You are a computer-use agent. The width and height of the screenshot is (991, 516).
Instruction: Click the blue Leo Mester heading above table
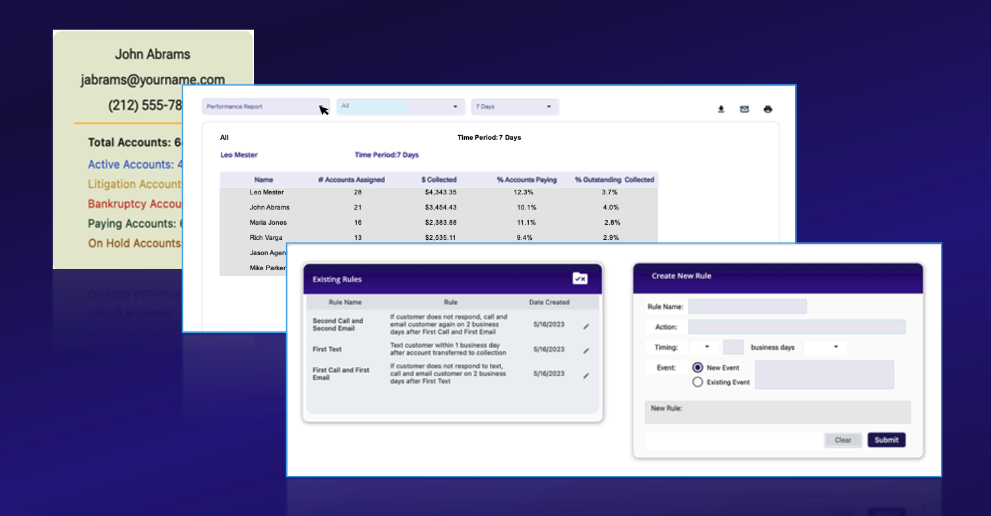pyautogui.click(x=239, y=156)
